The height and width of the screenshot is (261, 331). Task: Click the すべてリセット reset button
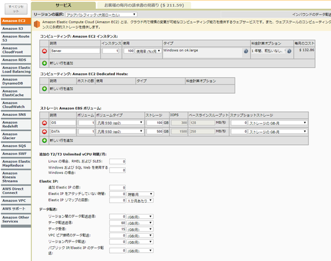click(x=16, y=9)
